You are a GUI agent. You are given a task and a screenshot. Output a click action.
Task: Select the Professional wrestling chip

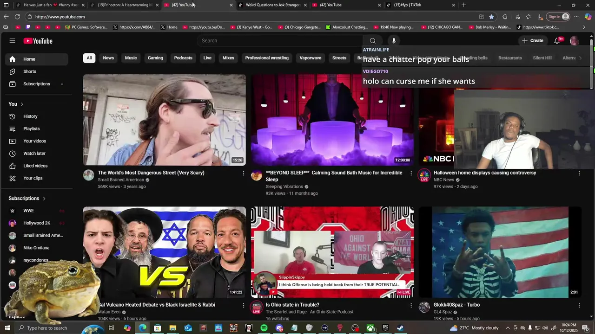click(267, 58)
